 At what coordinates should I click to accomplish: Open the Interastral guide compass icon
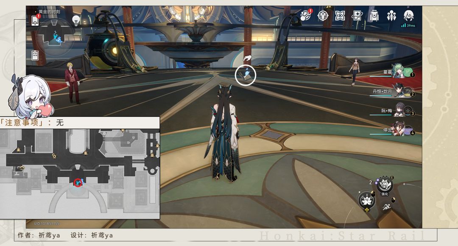(x=323, y=16)
